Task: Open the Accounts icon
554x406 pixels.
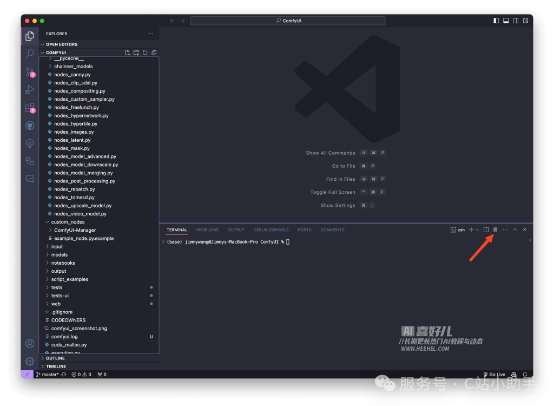Action: (30, 343)
